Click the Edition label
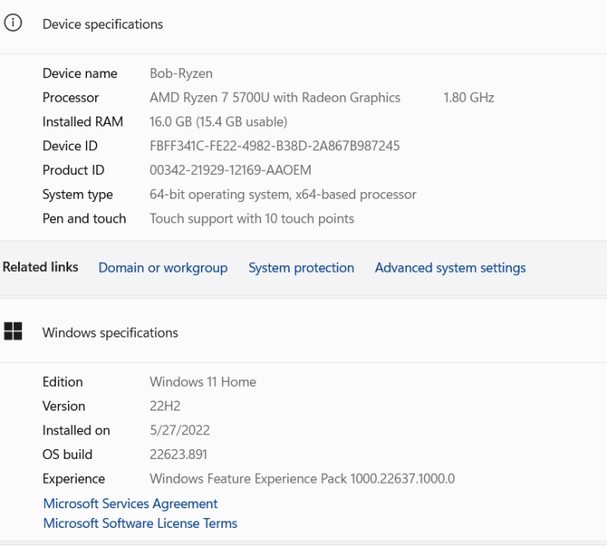 coord(62,382)
